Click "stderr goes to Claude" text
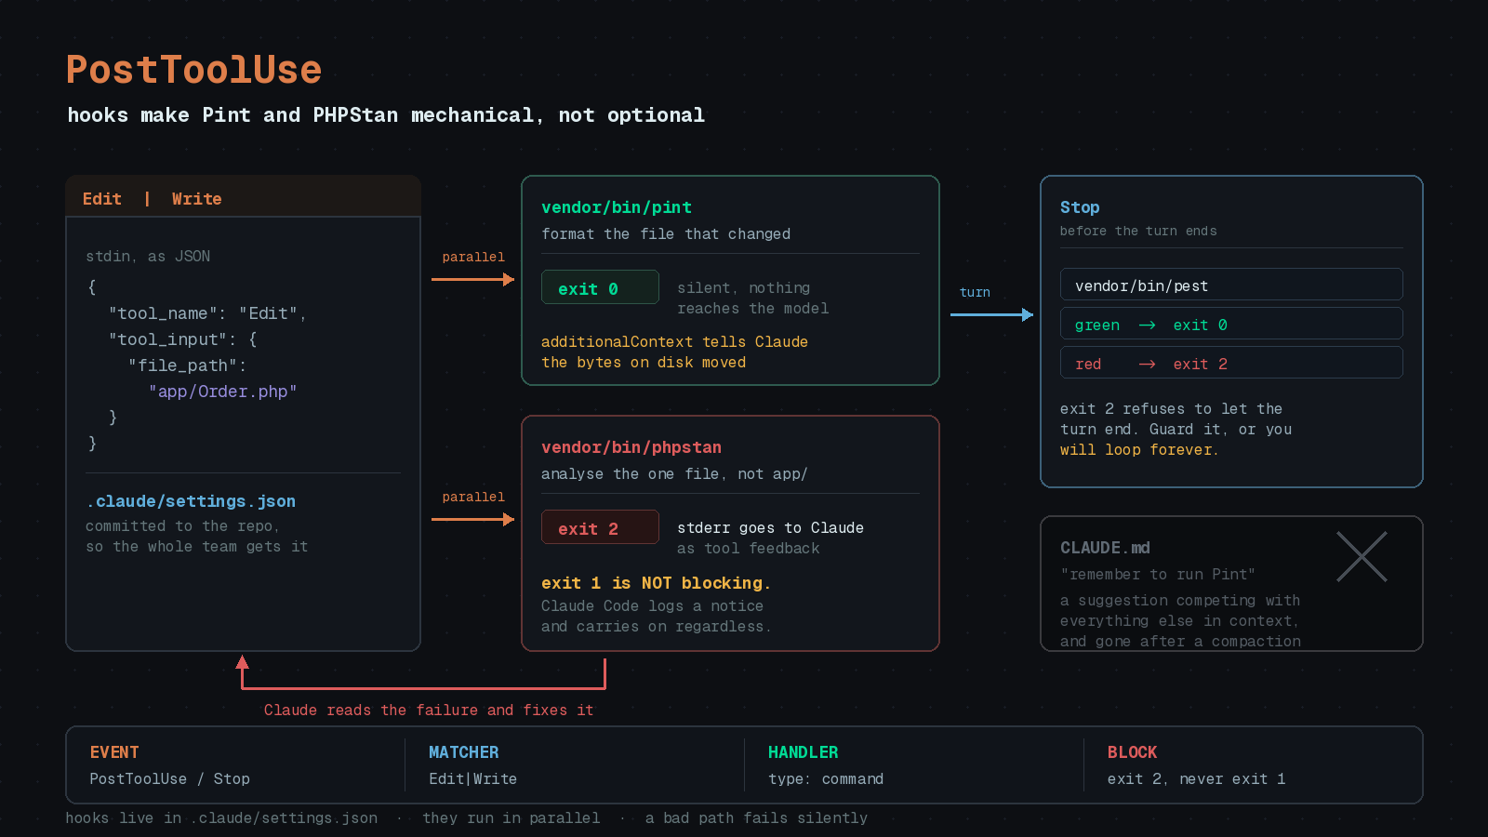 [x=770, y=528]
